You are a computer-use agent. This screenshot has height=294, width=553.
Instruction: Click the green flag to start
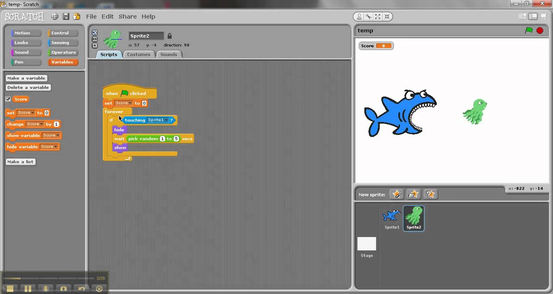pos(529,30)
